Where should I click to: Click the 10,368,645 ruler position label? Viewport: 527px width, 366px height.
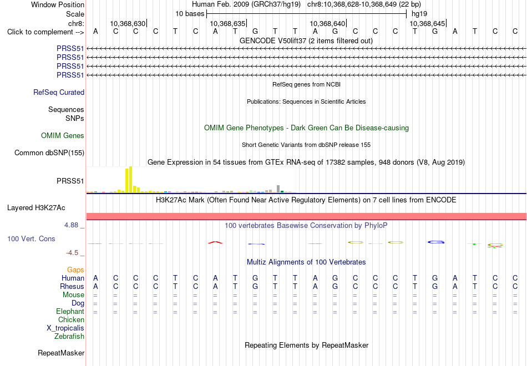pos(427,23)
